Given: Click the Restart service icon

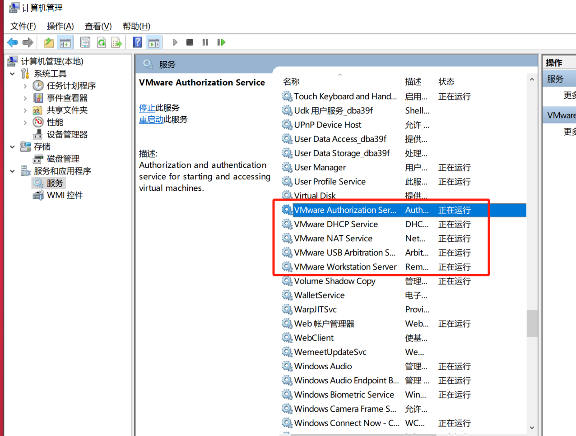Looking at the screenshot, I should (221, 42).
